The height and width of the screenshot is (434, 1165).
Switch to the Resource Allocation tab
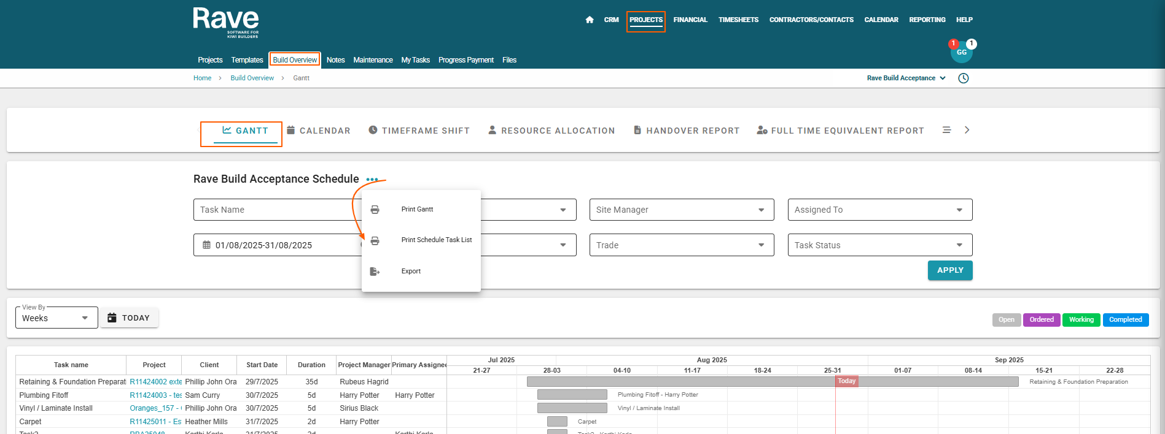[551, 131]
